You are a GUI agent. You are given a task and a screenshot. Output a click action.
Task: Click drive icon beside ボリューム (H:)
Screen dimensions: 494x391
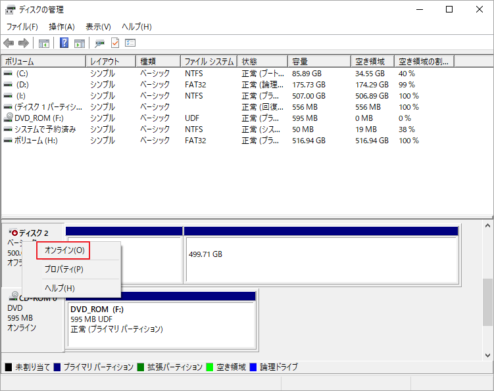tap(8, 141)
